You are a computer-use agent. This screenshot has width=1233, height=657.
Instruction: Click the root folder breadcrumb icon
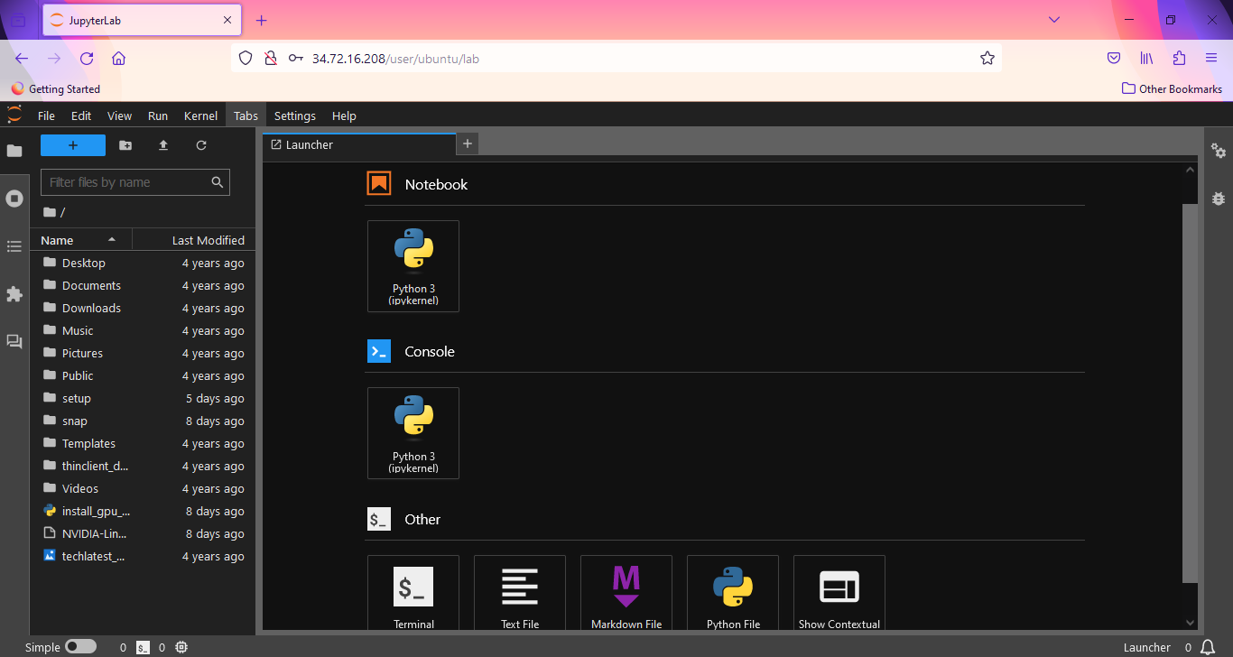point(50,212)
